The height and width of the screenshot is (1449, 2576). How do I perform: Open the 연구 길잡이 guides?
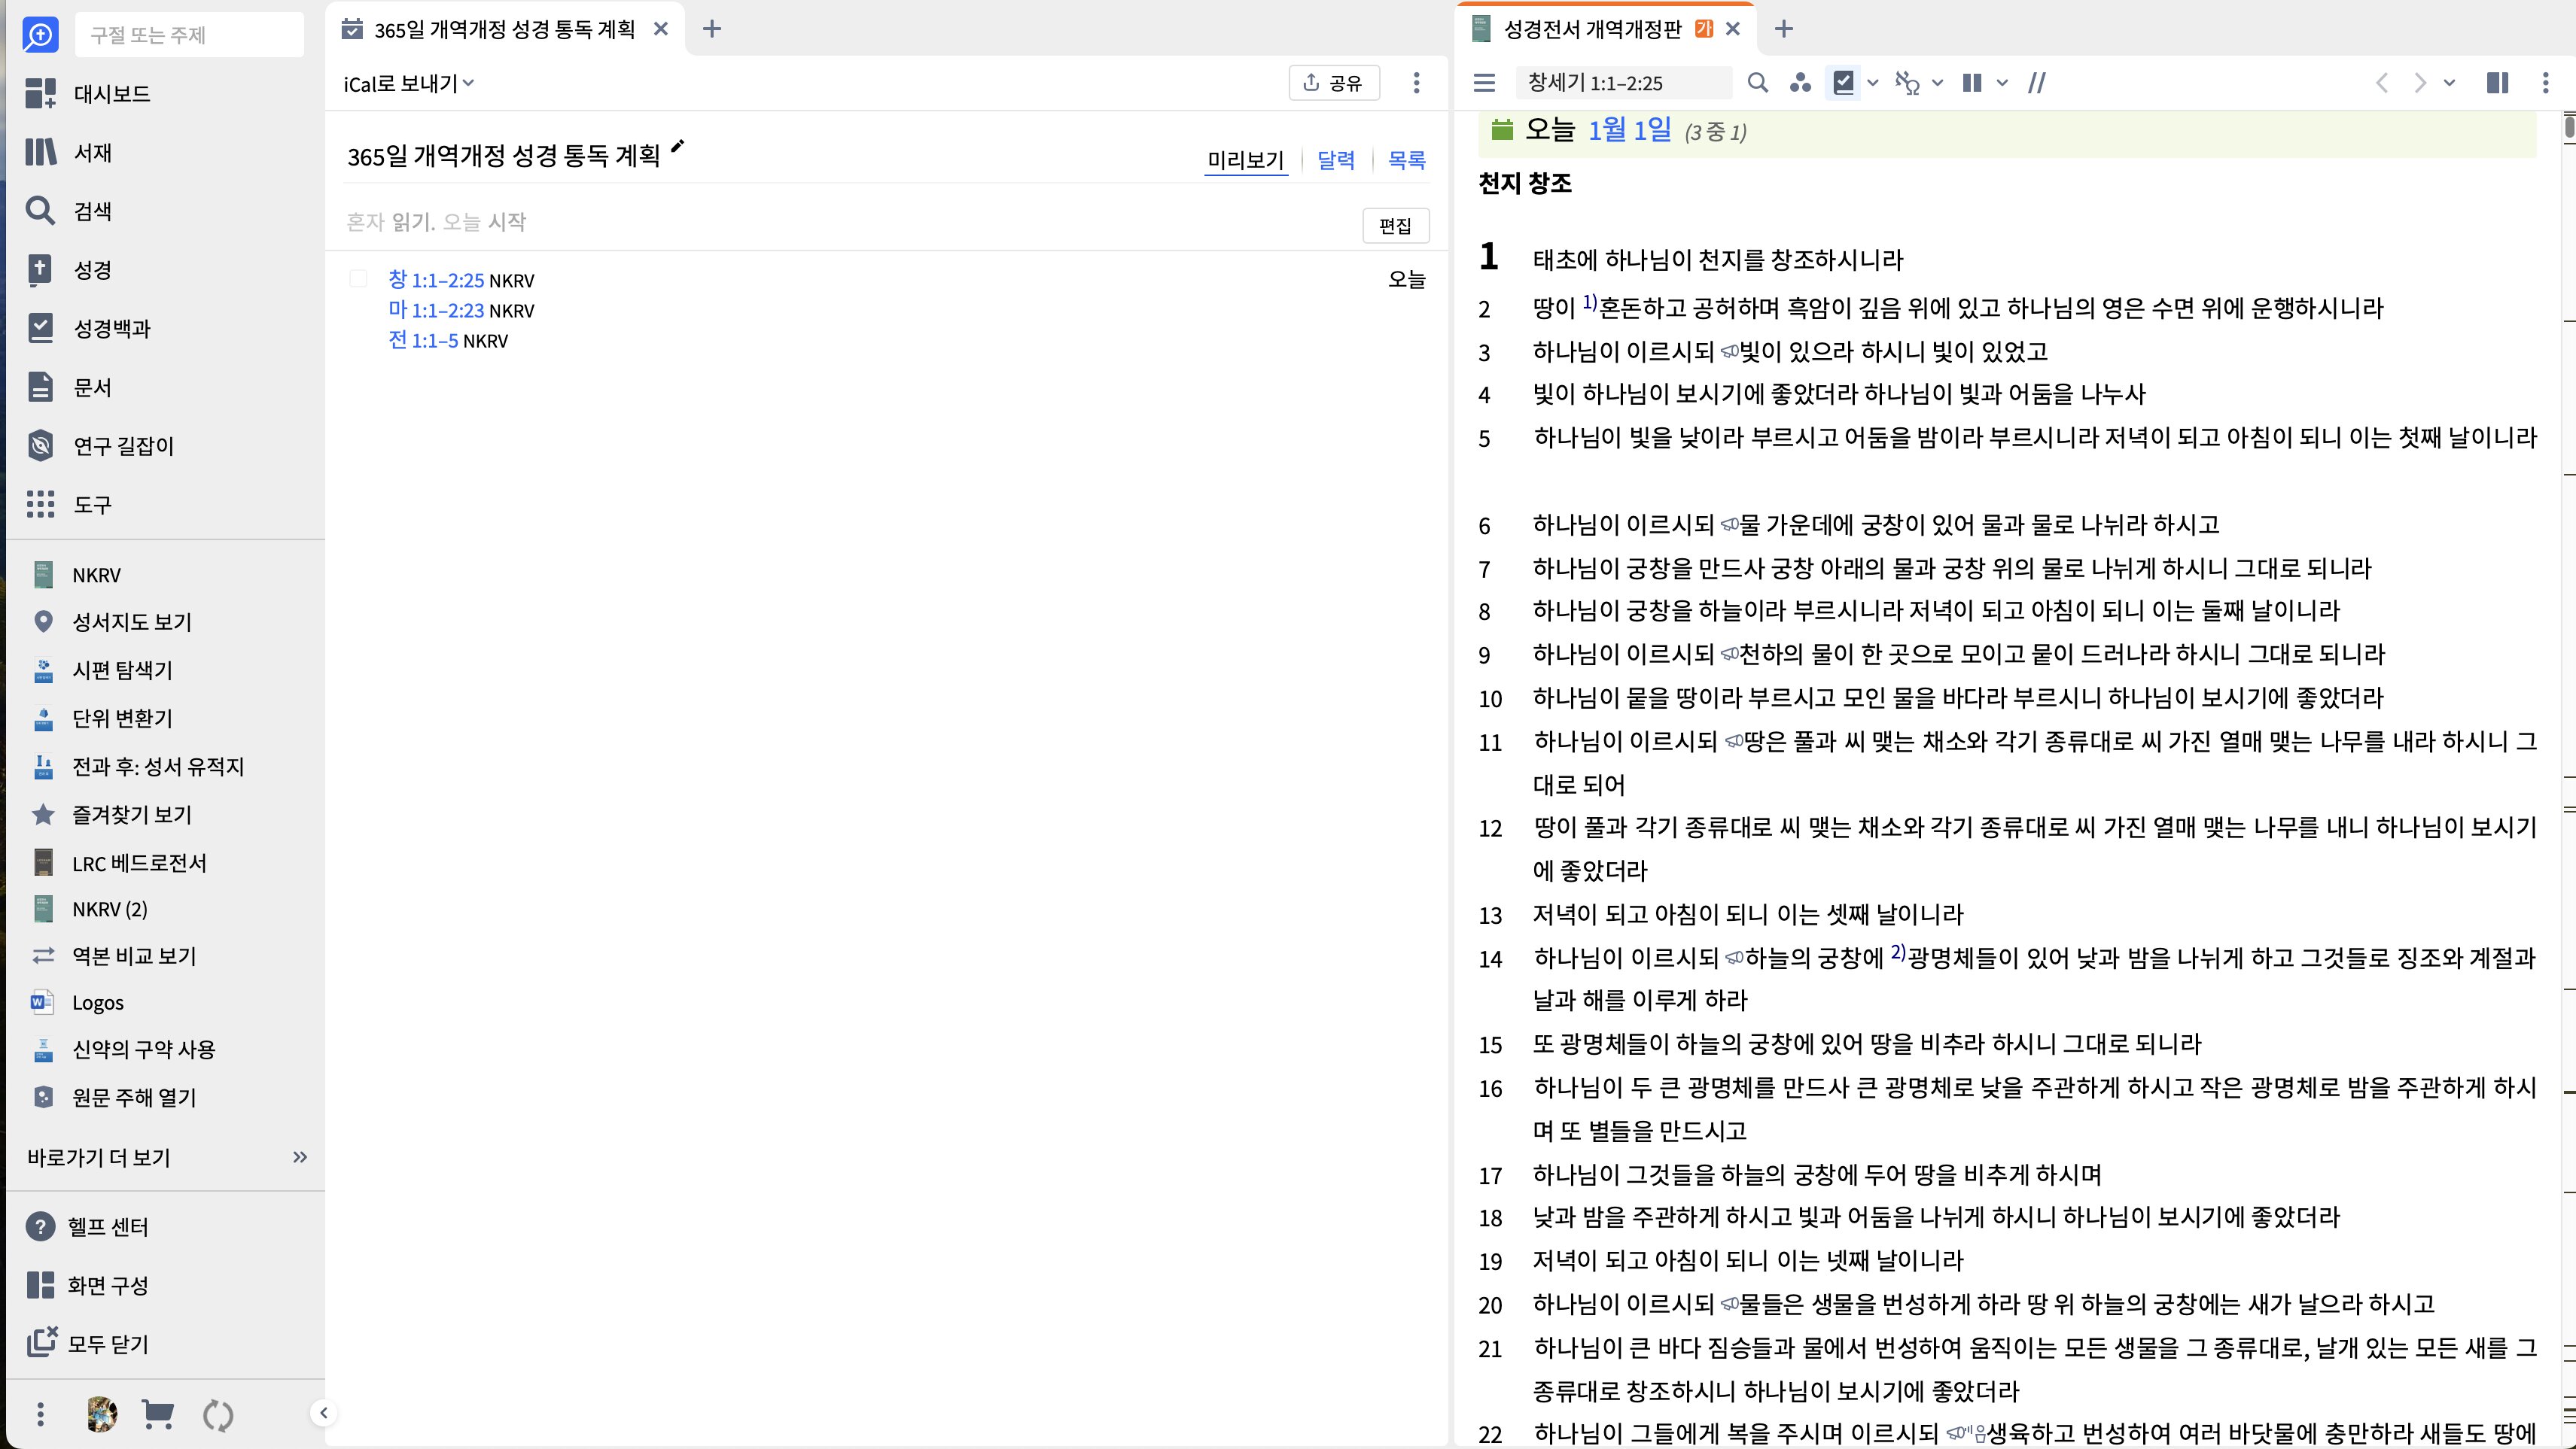[100, 445]
